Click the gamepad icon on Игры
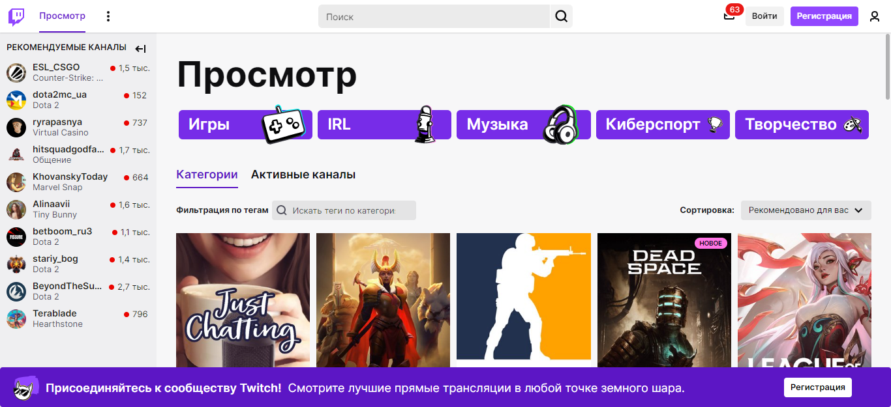The height and width of the screenshot is (407, 891). coord(283,124)
